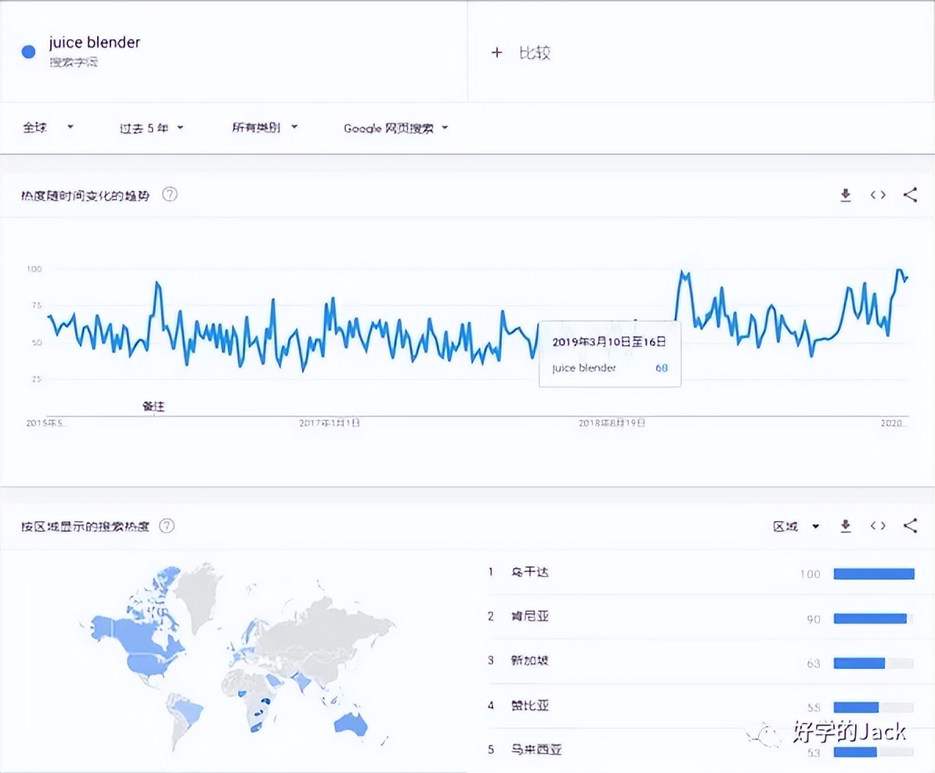
Task: Click the 比较 add comparison button
Action: coord(522,52)
